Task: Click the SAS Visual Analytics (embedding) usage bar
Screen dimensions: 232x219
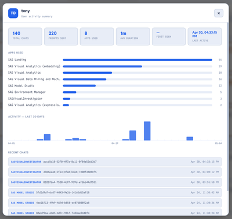Action: (x=137, y=66)
